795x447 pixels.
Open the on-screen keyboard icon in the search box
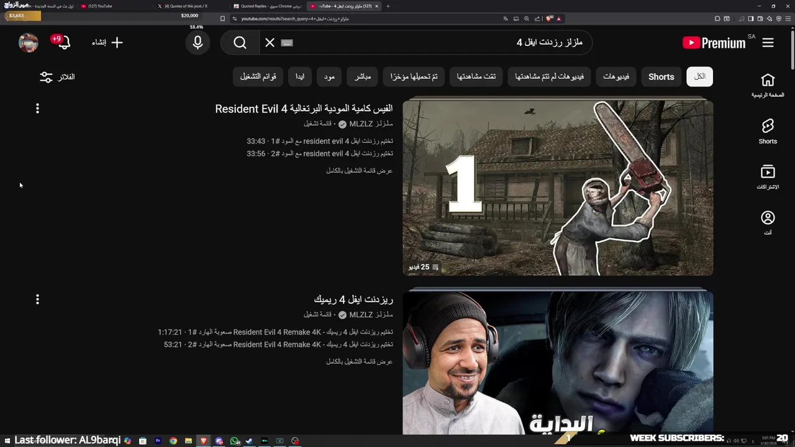(x=286, y=42)
